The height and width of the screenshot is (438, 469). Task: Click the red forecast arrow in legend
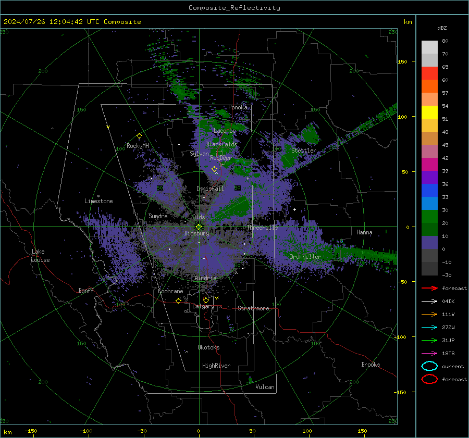coord(429,288)
